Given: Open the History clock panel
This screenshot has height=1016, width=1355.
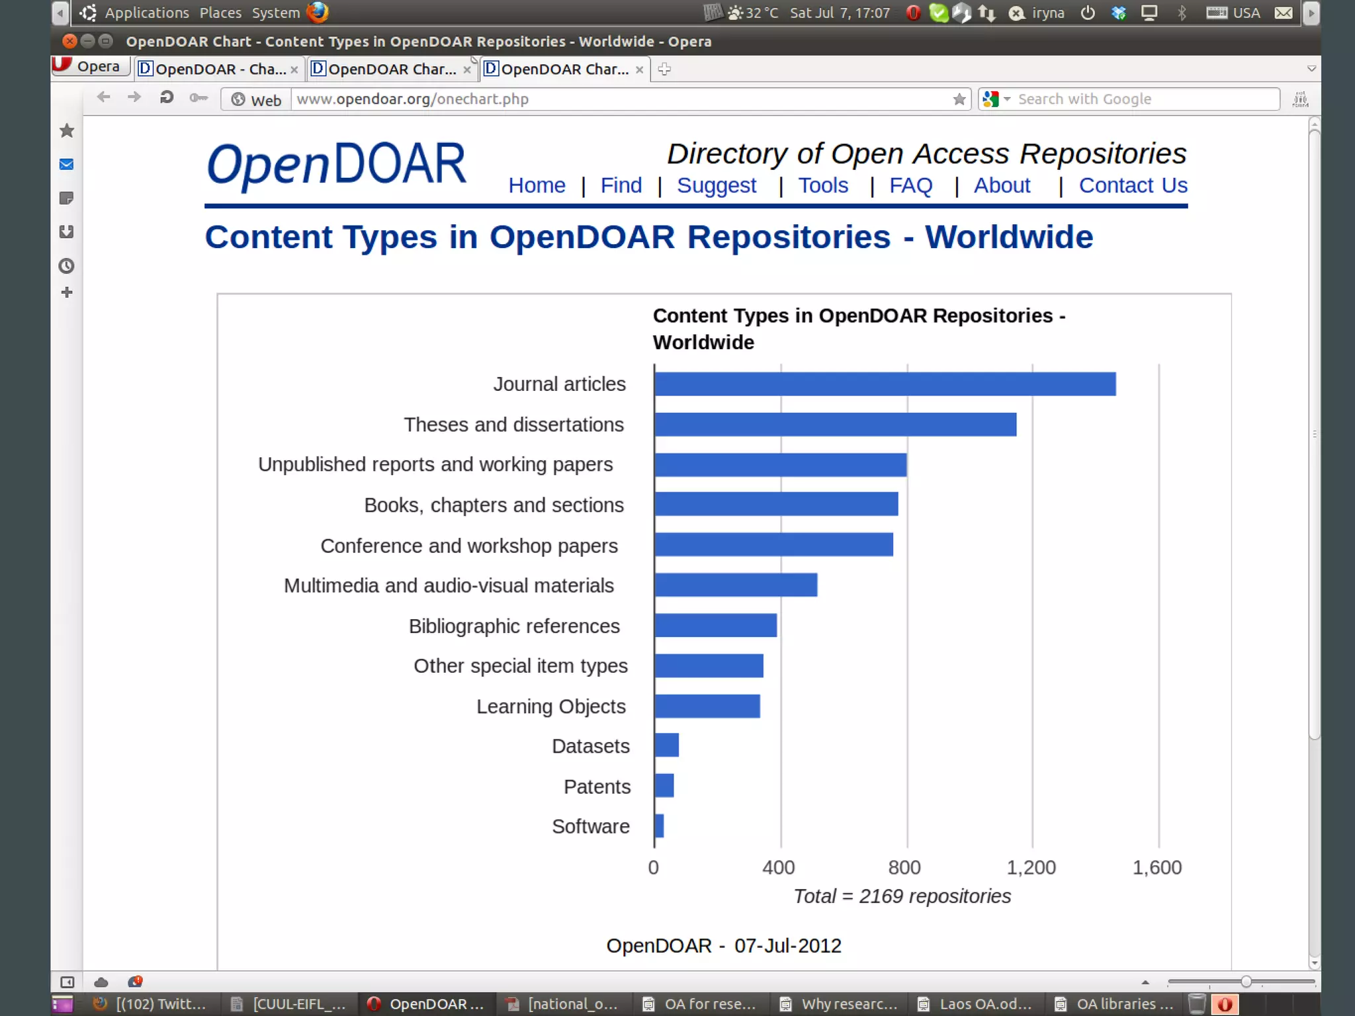Looking at the screenshot, I should click(x=67, y=266).
